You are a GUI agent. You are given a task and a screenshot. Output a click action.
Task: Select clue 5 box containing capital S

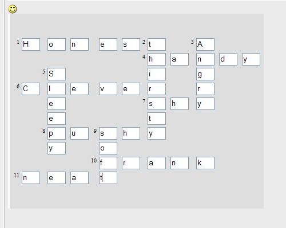[x=57, y=74]
